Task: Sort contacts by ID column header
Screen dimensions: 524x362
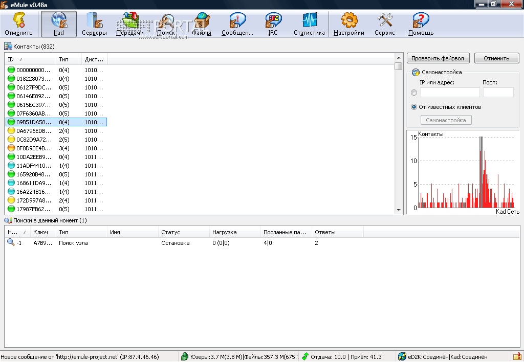Action: 30,59
